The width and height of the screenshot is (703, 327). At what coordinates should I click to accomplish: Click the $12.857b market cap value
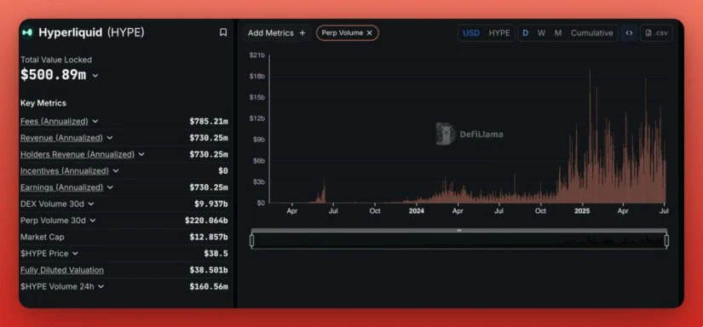pos(209,237)
